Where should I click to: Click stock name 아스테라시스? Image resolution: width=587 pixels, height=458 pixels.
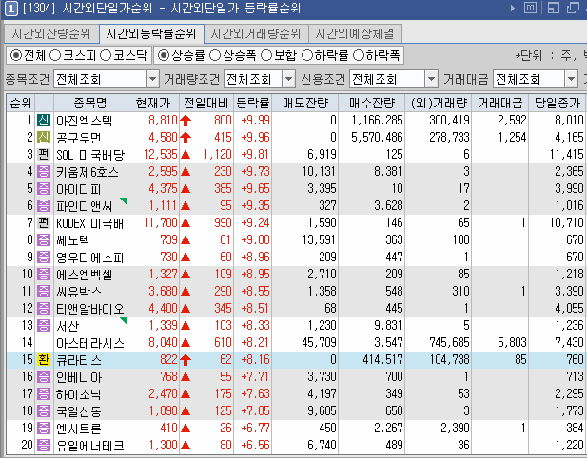(89, 343)
